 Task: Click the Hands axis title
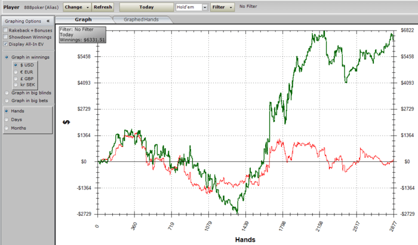point(245,240)
